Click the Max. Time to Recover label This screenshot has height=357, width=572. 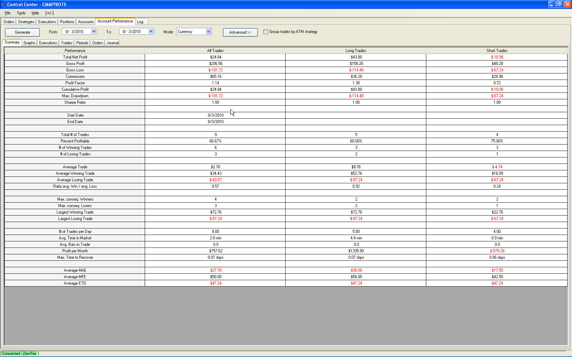75,257
